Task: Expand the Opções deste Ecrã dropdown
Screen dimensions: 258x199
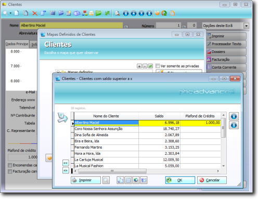Action: click(246, 26)
